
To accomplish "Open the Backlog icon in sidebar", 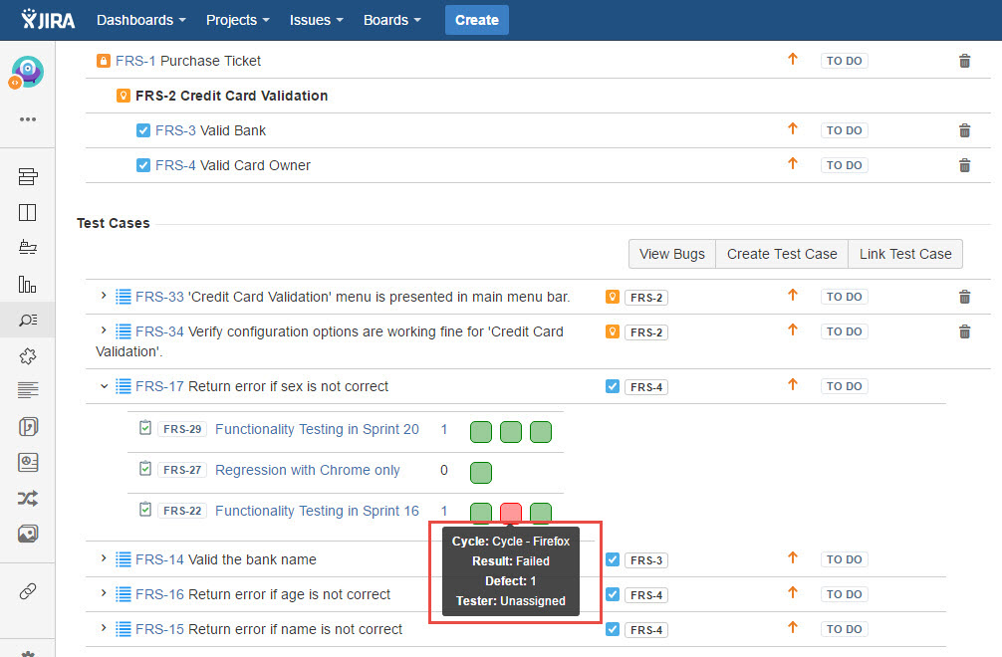I will point(28,177).
